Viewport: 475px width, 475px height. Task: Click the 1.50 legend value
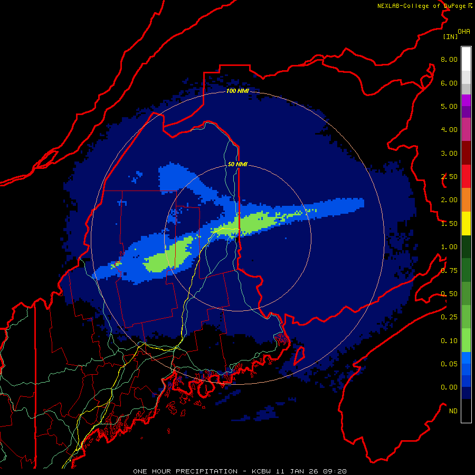click(449, 224)
